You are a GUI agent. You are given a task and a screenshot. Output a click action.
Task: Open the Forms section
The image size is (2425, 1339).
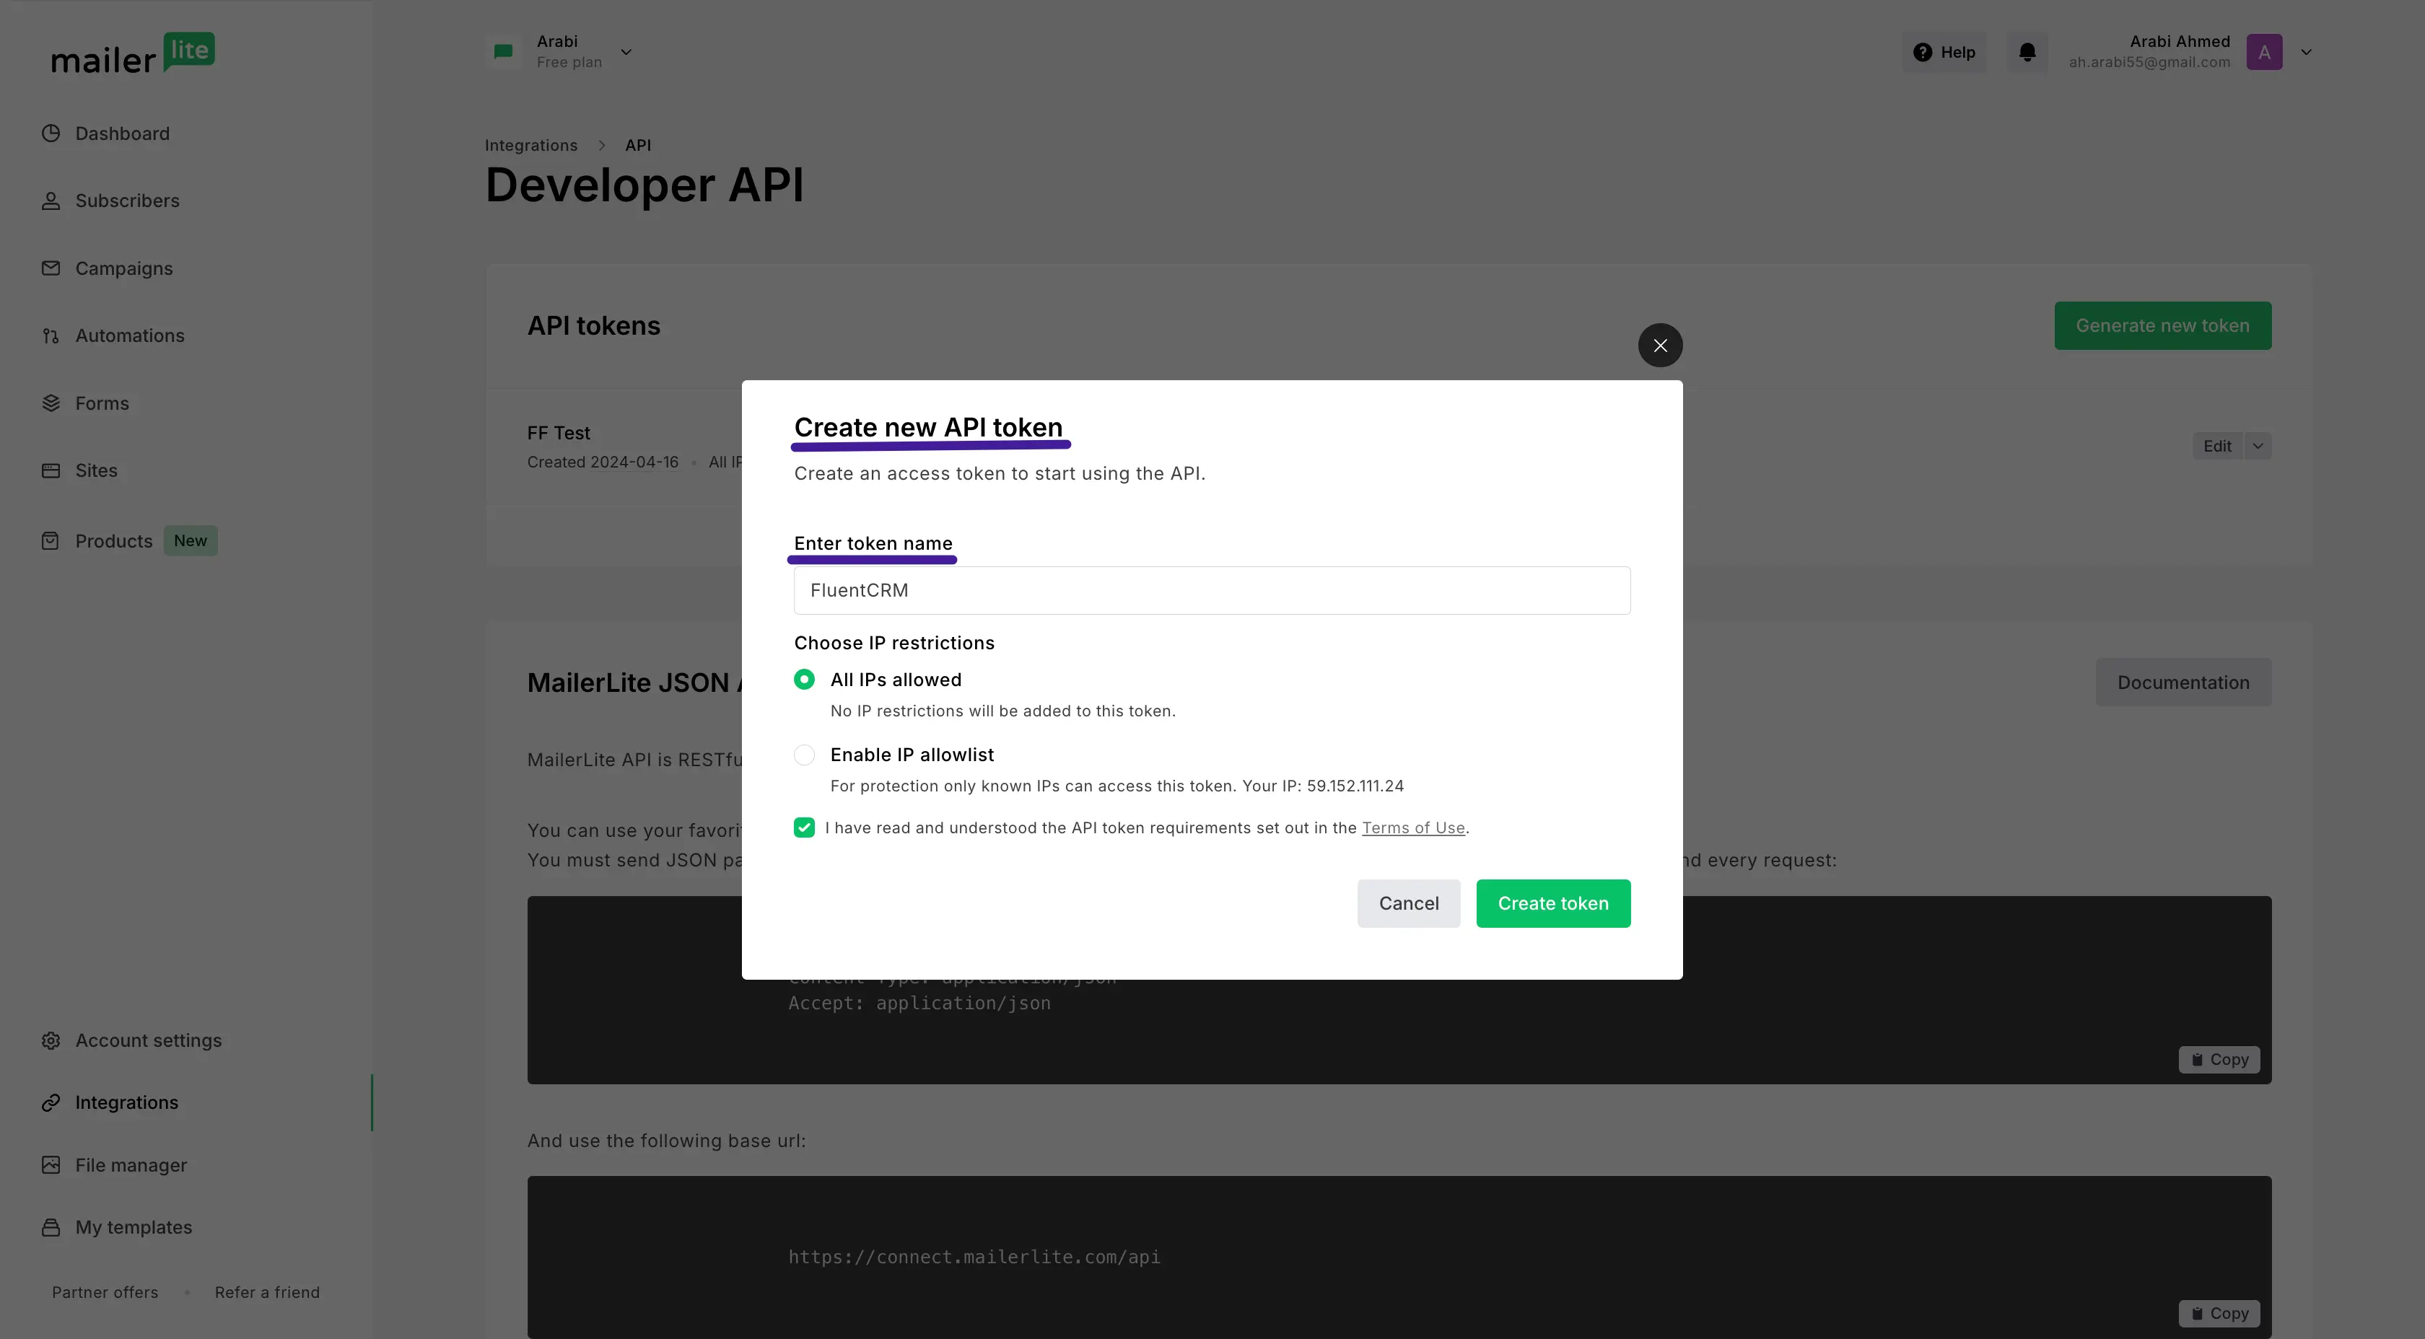pyautogui.click(x=102, y=403)
